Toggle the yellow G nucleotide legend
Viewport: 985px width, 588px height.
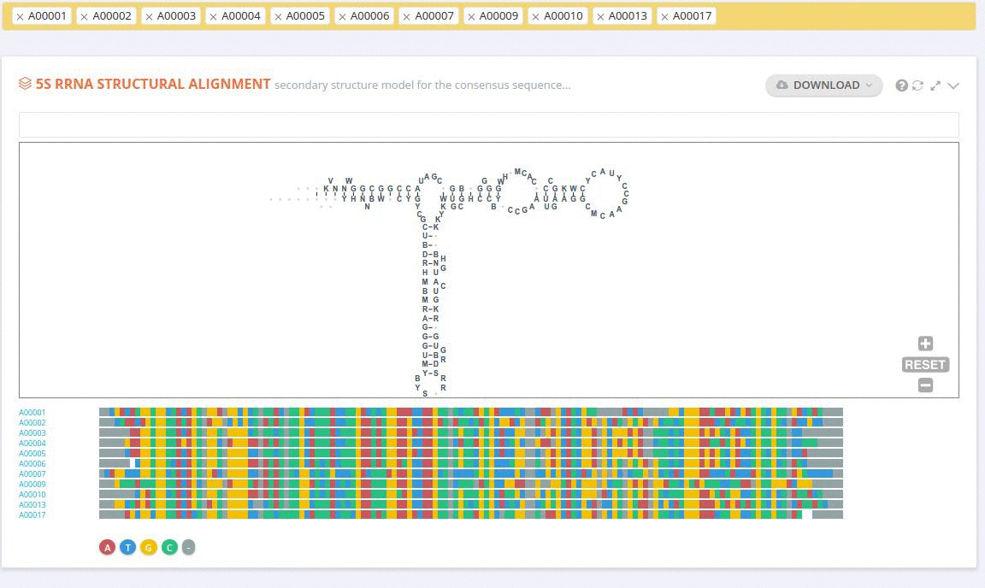click(x=148, y=547)
